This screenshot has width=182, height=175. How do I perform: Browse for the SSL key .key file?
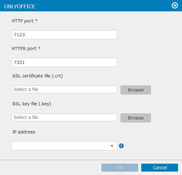point(136,118)
